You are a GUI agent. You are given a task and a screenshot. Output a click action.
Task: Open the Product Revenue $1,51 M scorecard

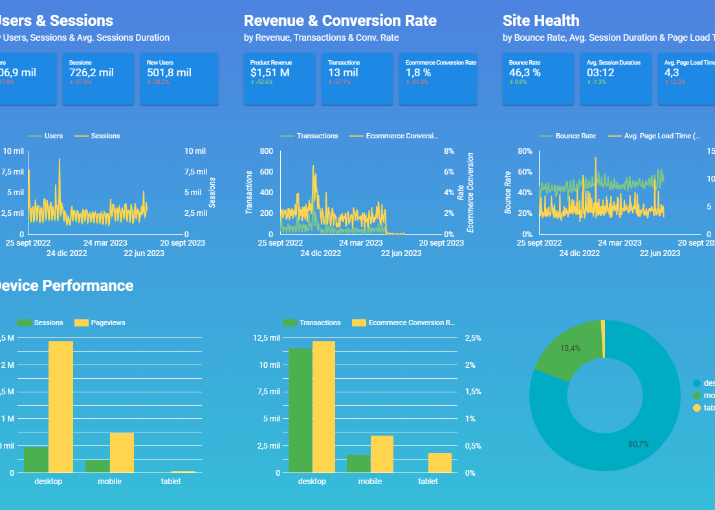tap(280, 80)
